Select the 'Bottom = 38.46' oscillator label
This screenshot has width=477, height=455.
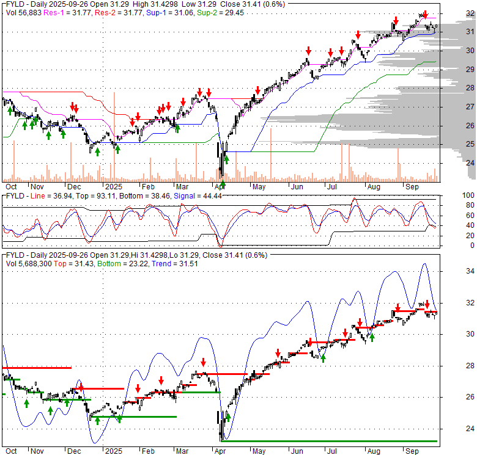tap(145, 196)
